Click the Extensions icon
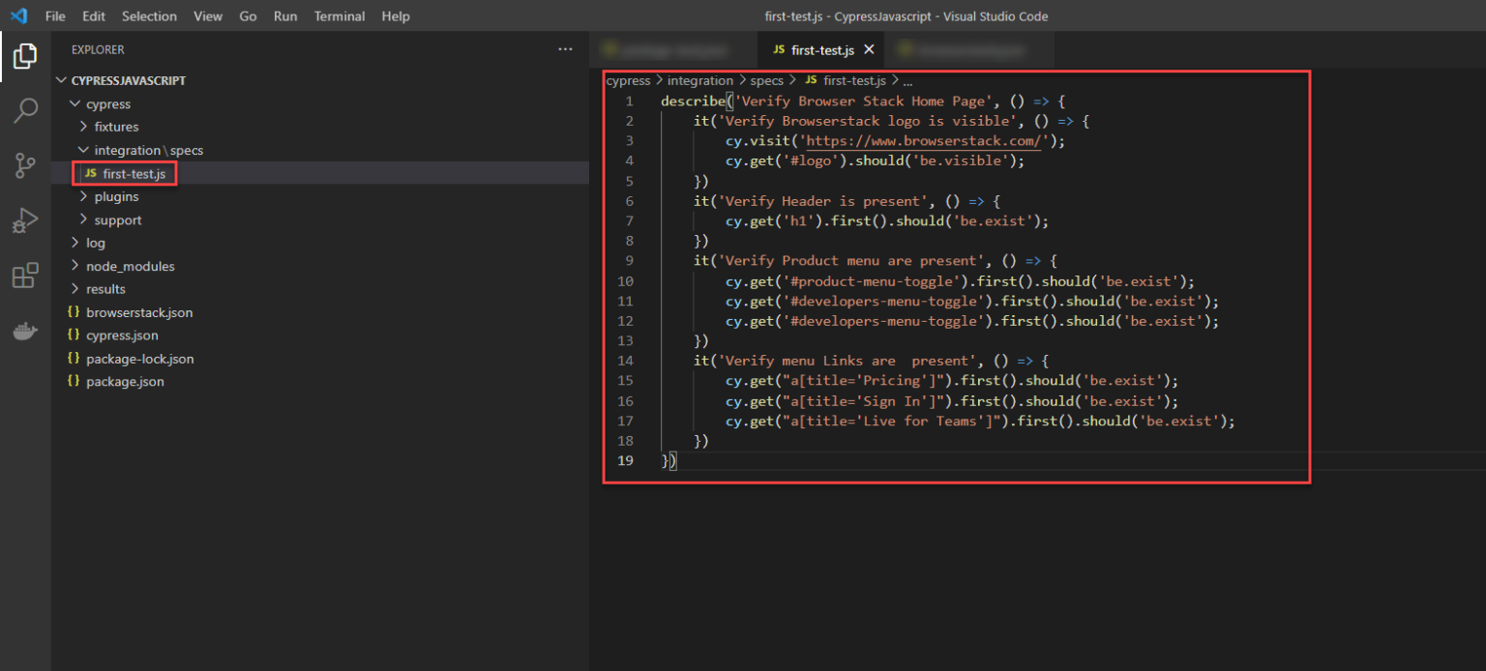 click(24, 275)
